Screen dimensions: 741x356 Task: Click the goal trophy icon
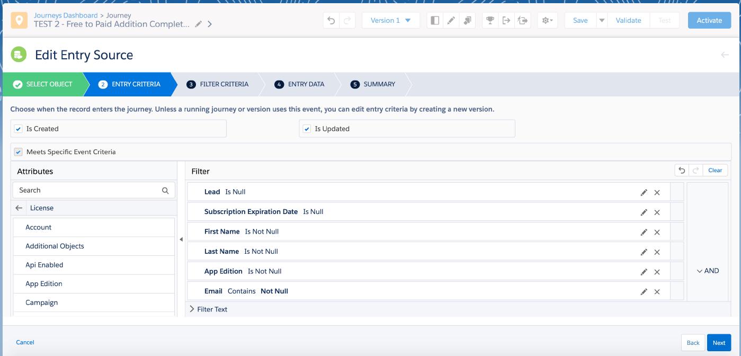point(490,21)
